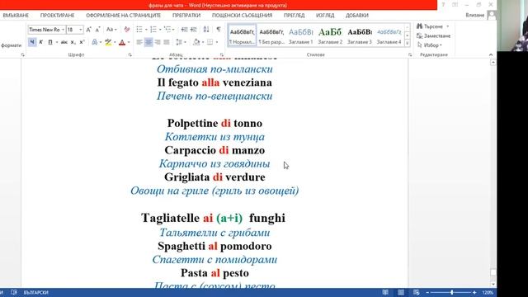
Task: Open the ВМЪКВАНЕ ribbon tab
Action: pyautogui.click(x=16, y=16)
